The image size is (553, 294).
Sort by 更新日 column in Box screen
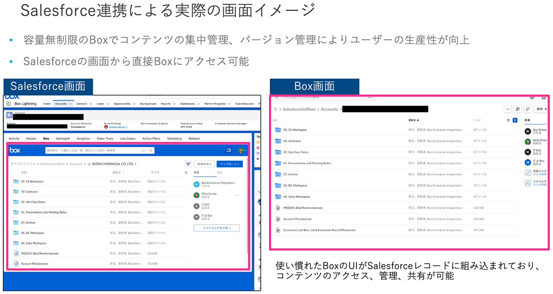click(413, 120)
